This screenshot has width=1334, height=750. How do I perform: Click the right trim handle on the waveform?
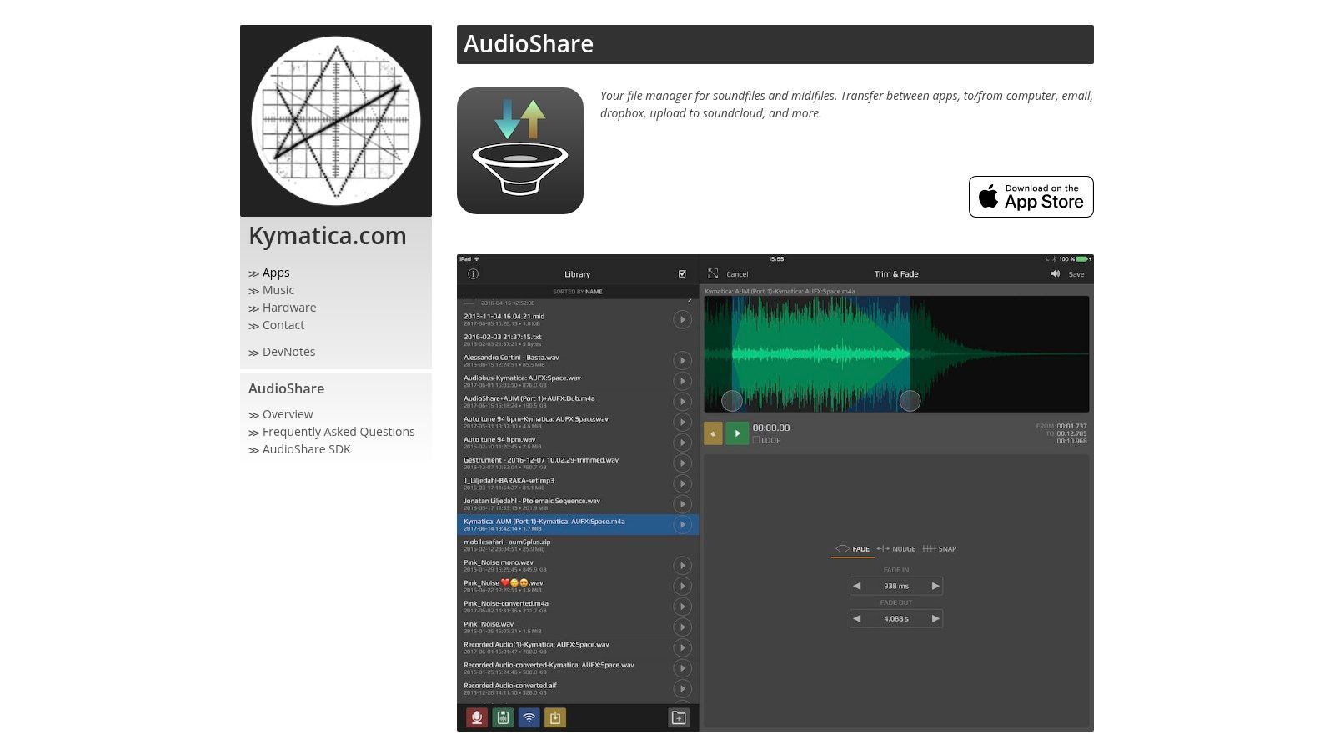pos(910,401)
